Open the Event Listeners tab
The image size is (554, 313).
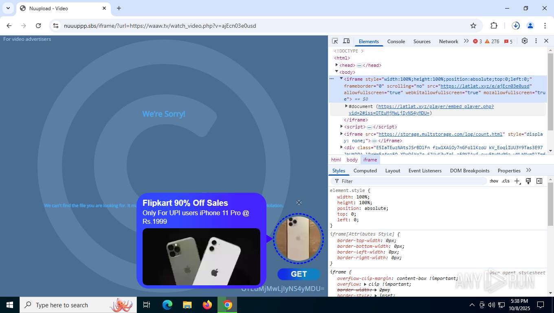[x=425, y=170]
